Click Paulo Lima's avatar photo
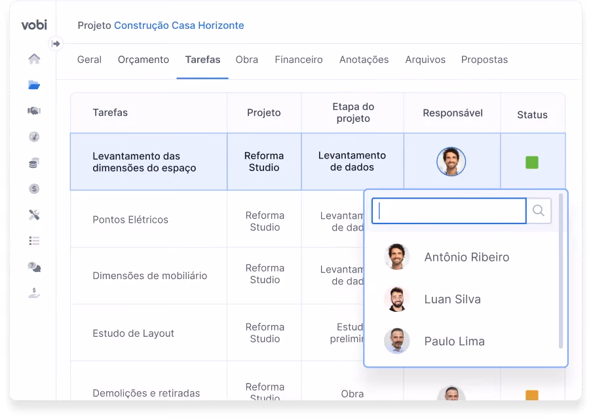Viewport: 591px width, 418px height. (397, 341)
